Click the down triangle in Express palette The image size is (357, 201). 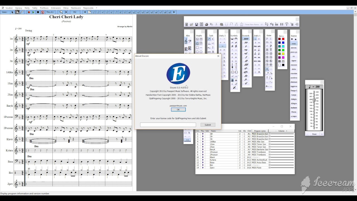click(x=292, y=39)
